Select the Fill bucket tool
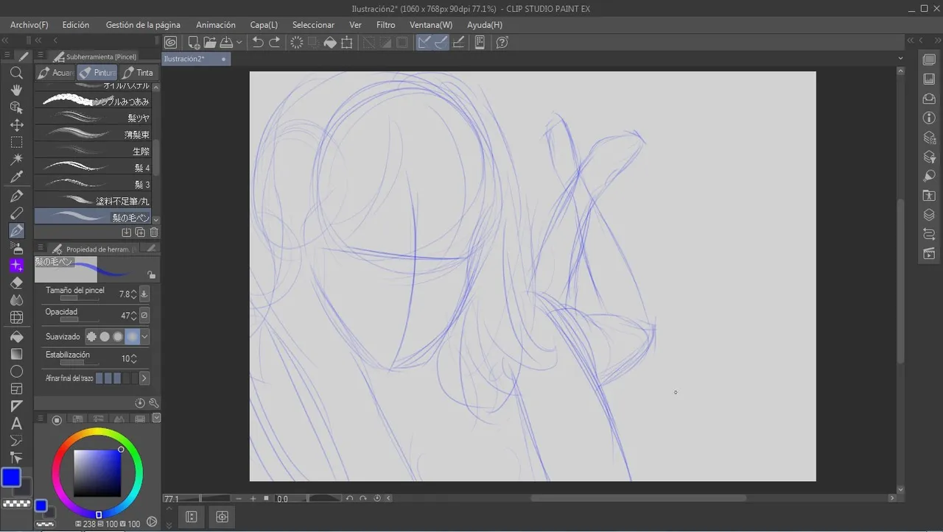943x532 pixels. 16,337
